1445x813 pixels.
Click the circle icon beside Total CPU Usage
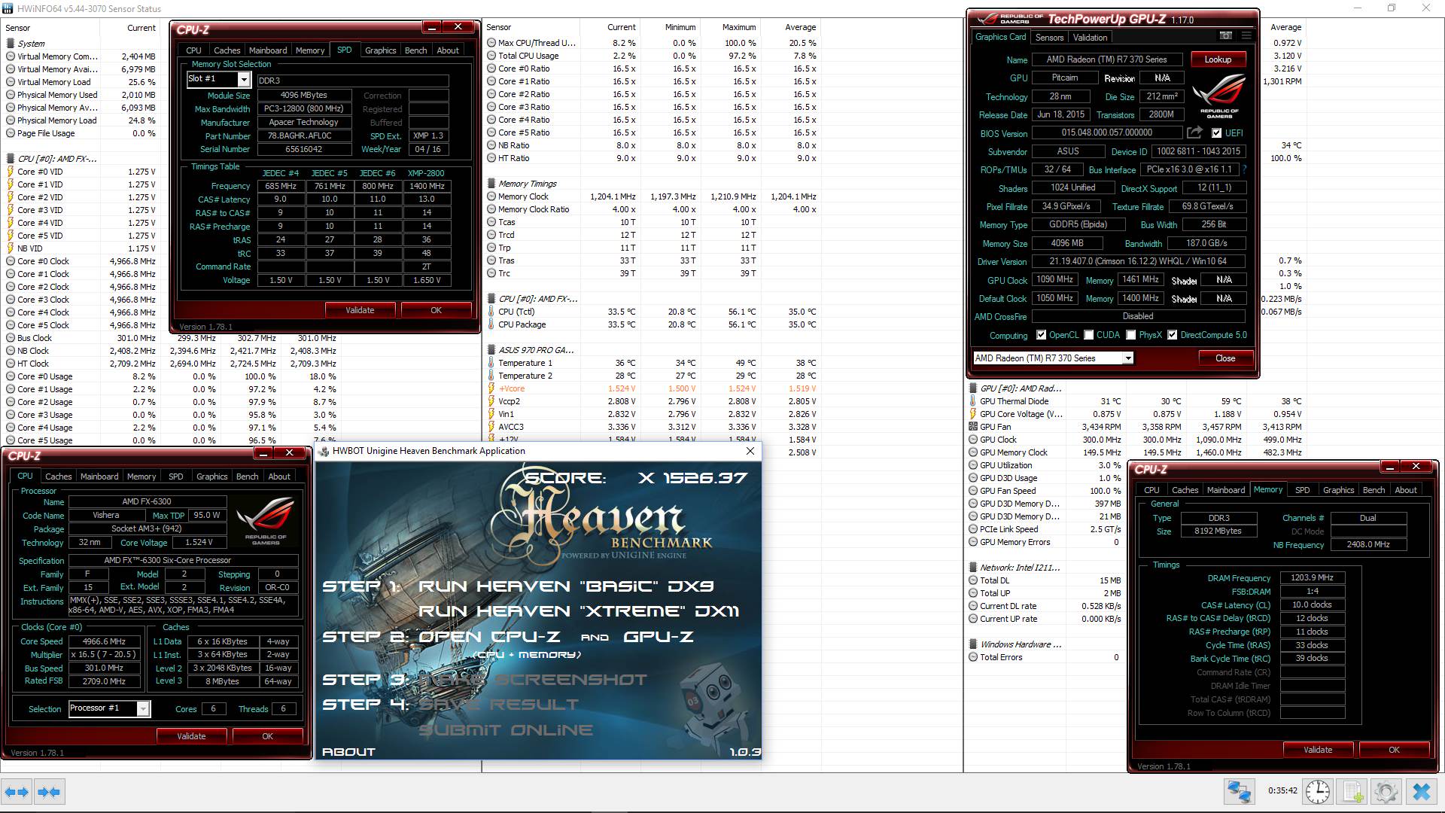pos(491,56)
